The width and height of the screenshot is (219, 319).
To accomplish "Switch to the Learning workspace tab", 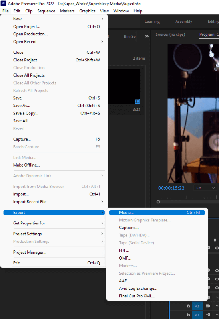I will click(x=152, y=22).
